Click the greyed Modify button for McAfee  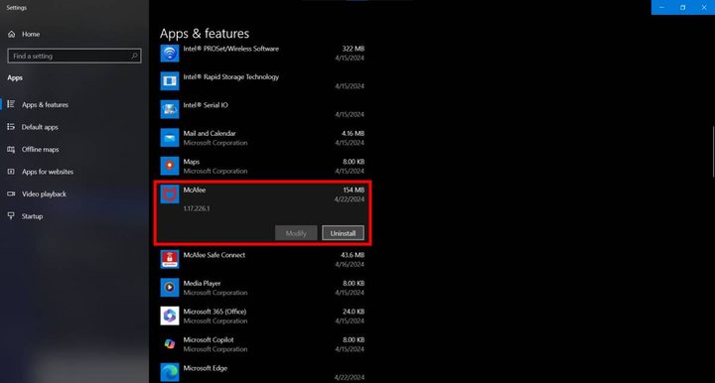point(296,233)
